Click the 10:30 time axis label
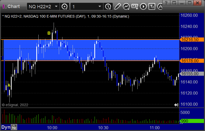 pos(103,128)
